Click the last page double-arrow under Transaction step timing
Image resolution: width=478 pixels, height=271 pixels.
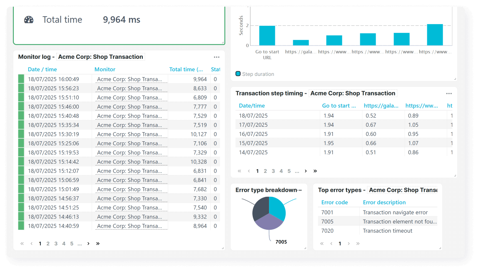tap(315, 171)
